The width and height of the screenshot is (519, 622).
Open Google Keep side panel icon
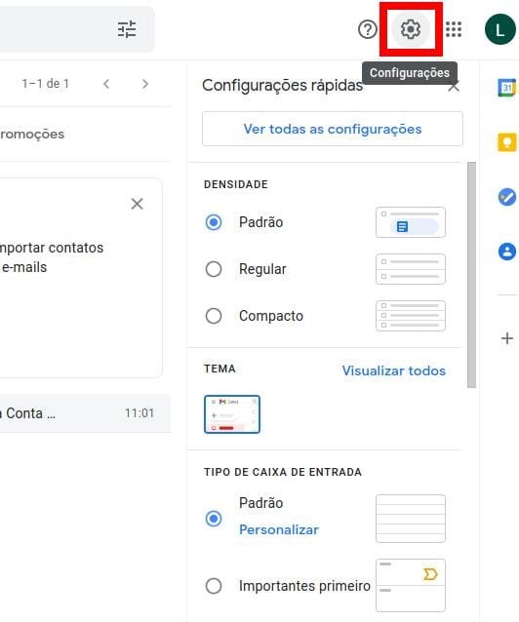(x=507, y=142)
